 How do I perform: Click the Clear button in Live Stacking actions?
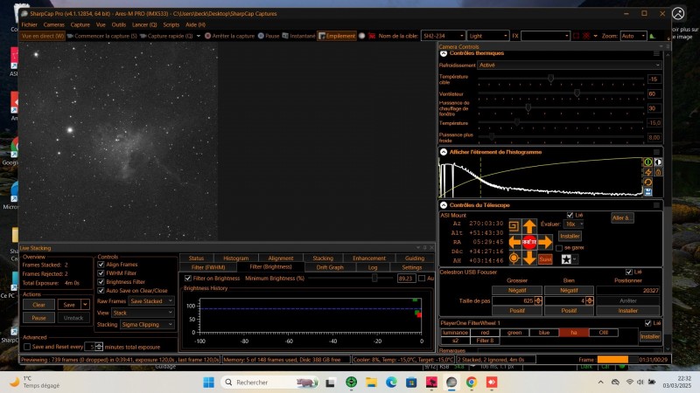point(38,305)
